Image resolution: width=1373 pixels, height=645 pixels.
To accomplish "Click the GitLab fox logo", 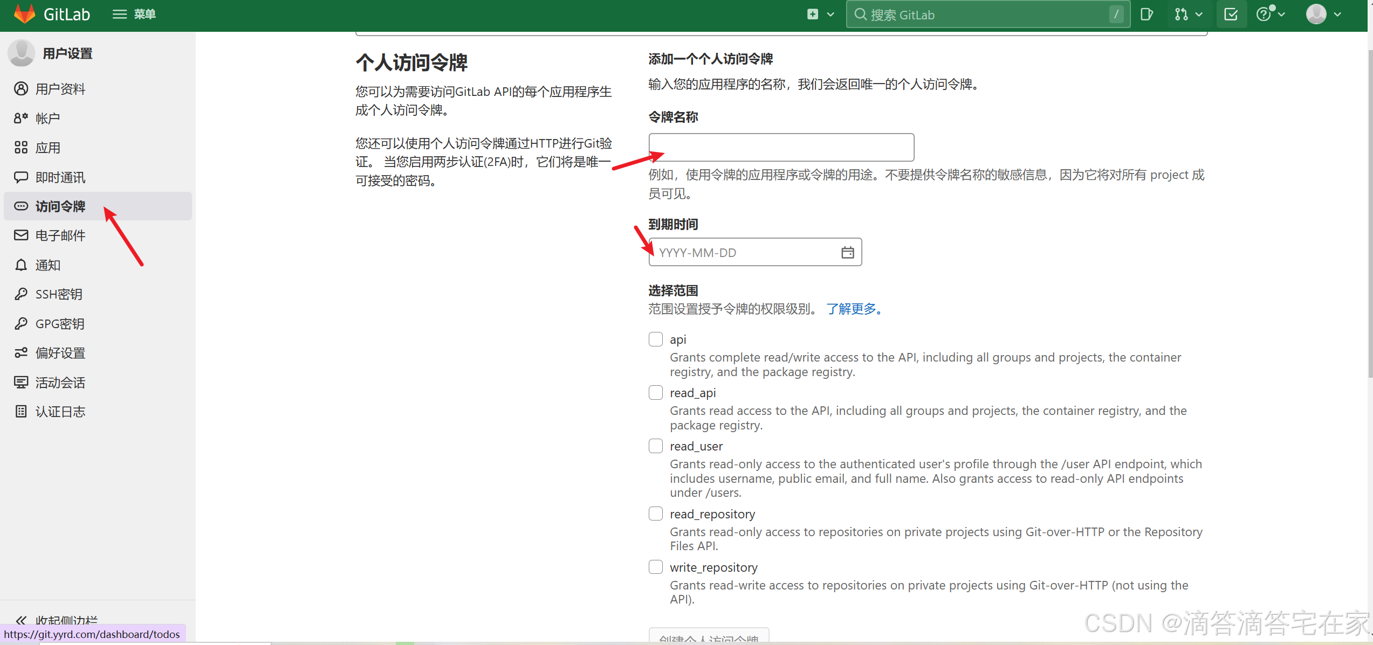I will tap(24, 15).
